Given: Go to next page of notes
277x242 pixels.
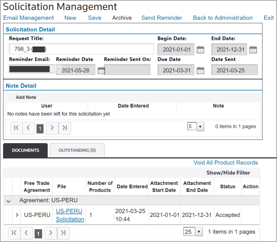Looking at the screenshot, I should [52, 128].
